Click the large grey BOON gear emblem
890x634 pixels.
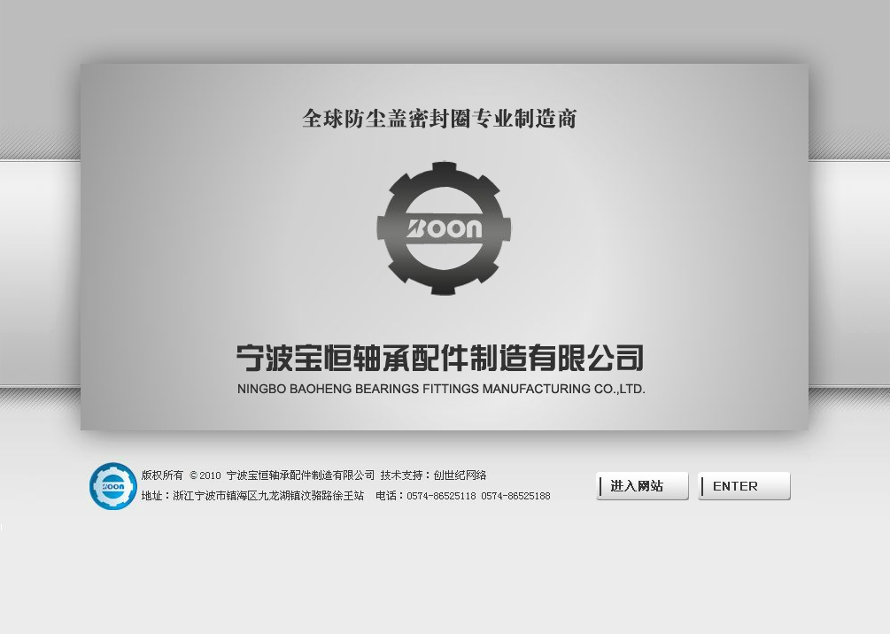coord(444,228)
